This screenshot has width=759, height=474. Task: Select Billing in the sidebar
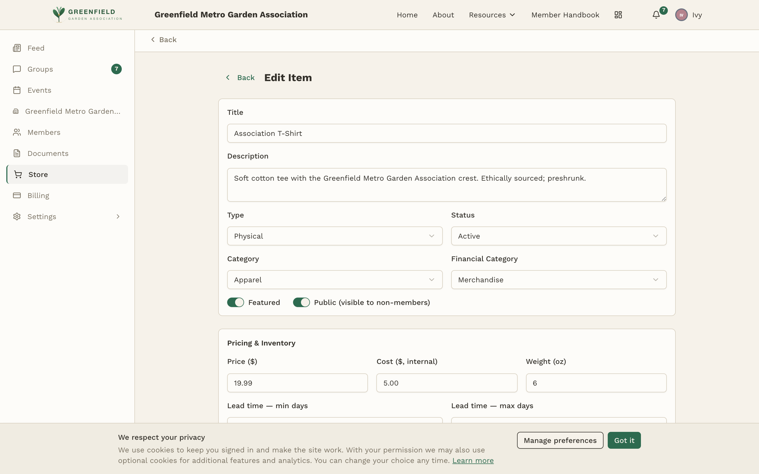(x=67, y=195)
